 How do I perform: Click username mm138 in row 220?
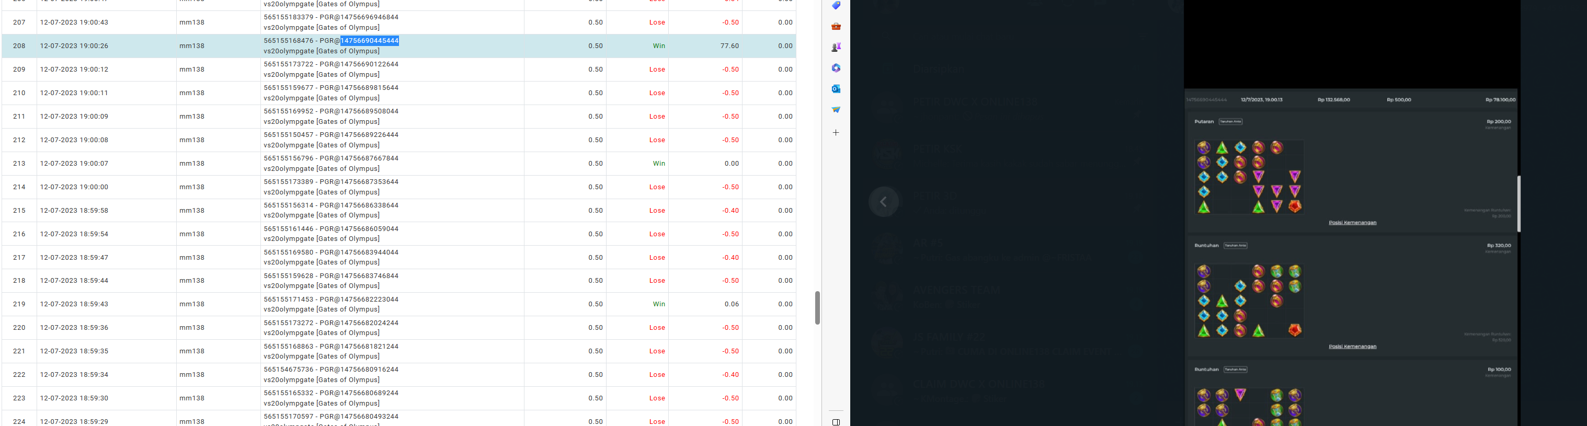click(x=191, y=328)
